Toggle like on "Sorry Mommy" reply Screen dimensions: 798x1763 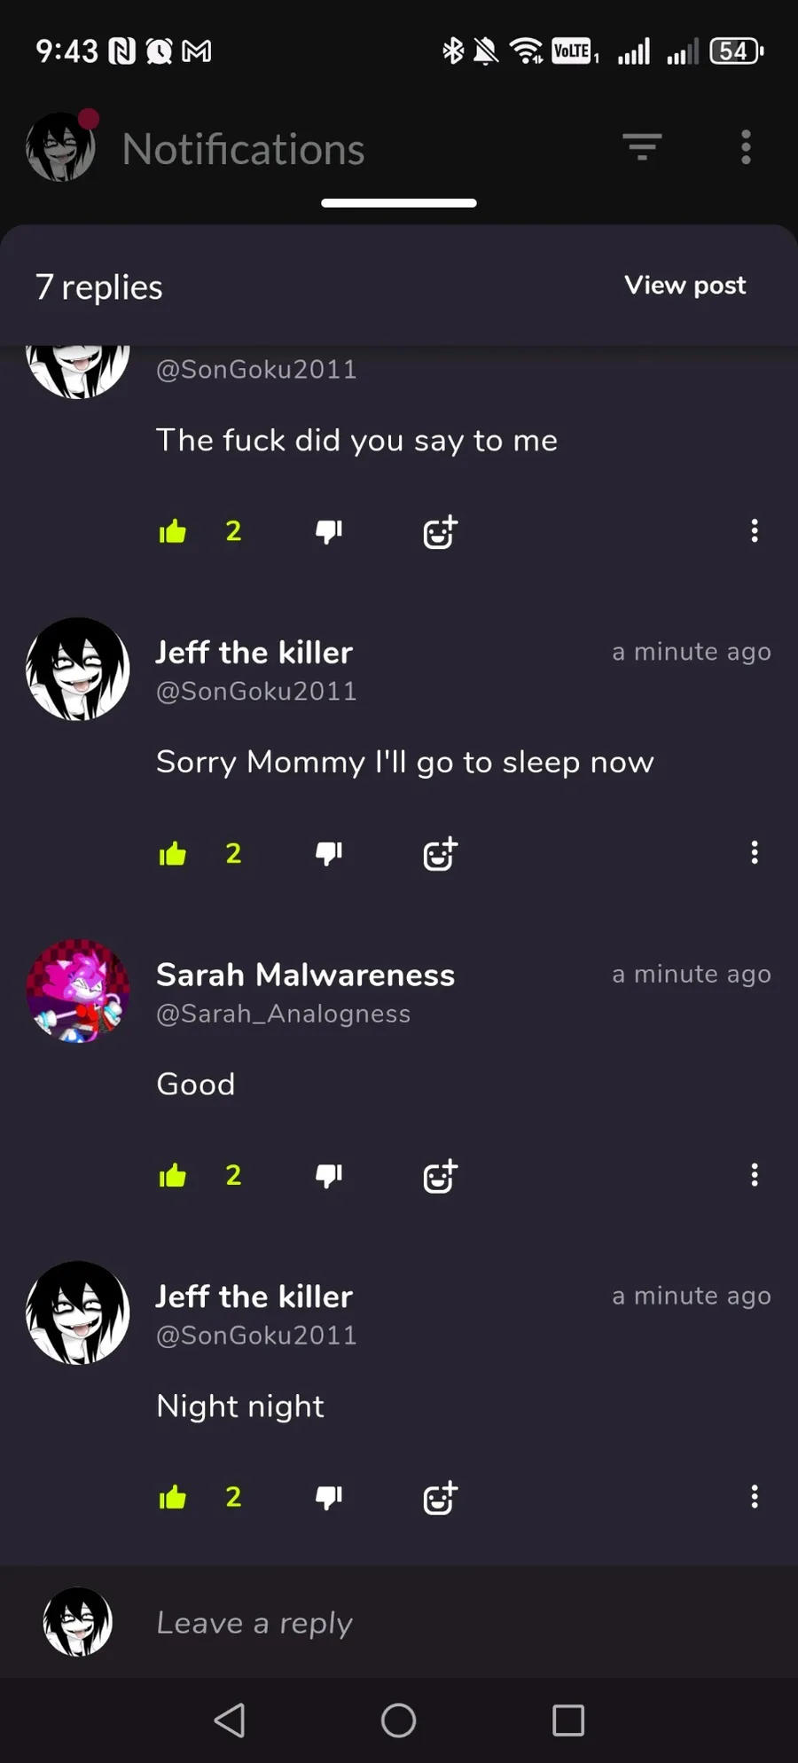pyautogui.click(x=173, y=854)
